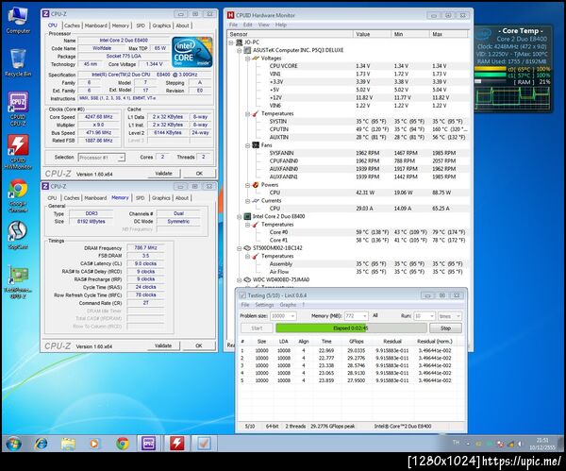
Task: Click the Intel Core 2 Duo E8400 chip icon
Action: coord(247,216)
